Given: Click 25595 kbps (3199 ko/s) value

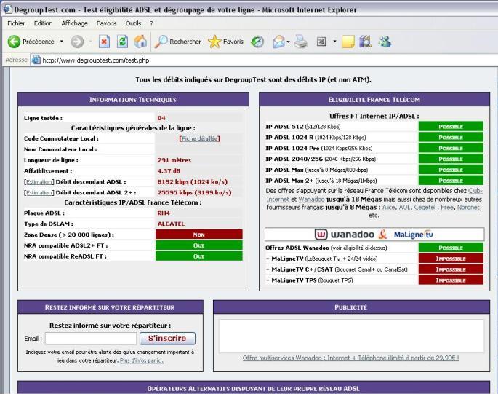Looking at the screenshot, I should click(194, 193).
